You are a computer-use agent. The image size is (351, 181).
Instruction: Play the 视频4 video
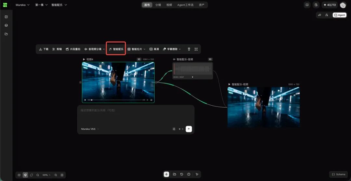[85, 100]
